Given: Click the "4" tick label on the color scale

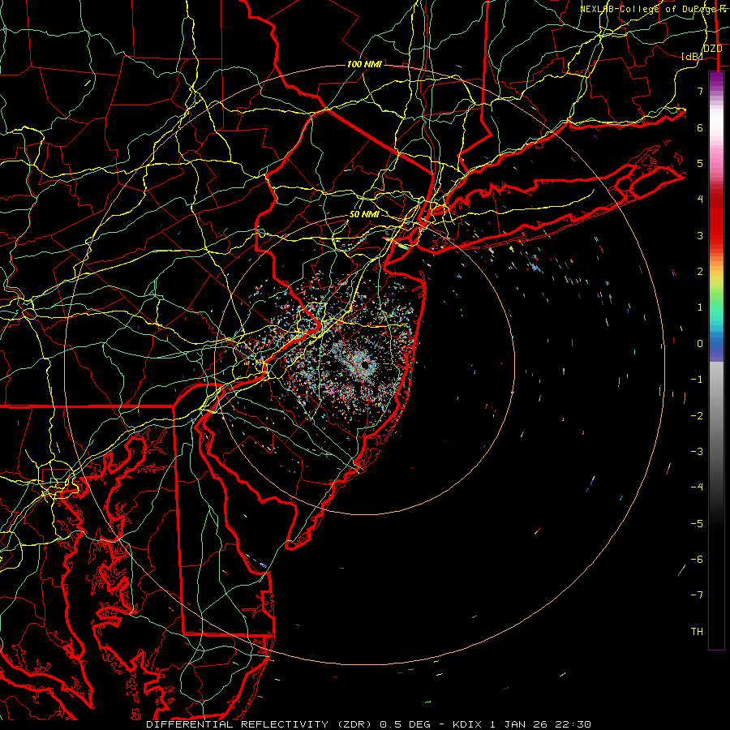Looking at the screenshot, I should (700, 199).
